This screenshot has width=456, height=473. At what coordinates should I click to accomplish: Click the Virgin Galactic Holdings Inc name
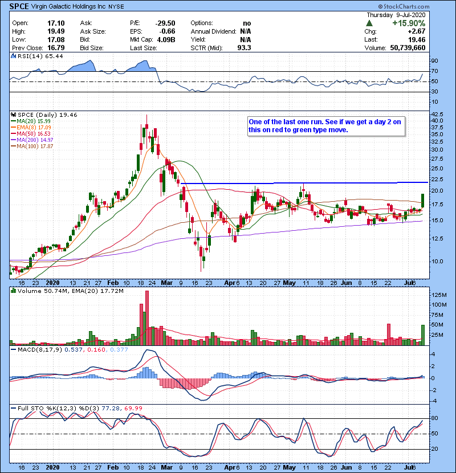(x=68, y=7)
